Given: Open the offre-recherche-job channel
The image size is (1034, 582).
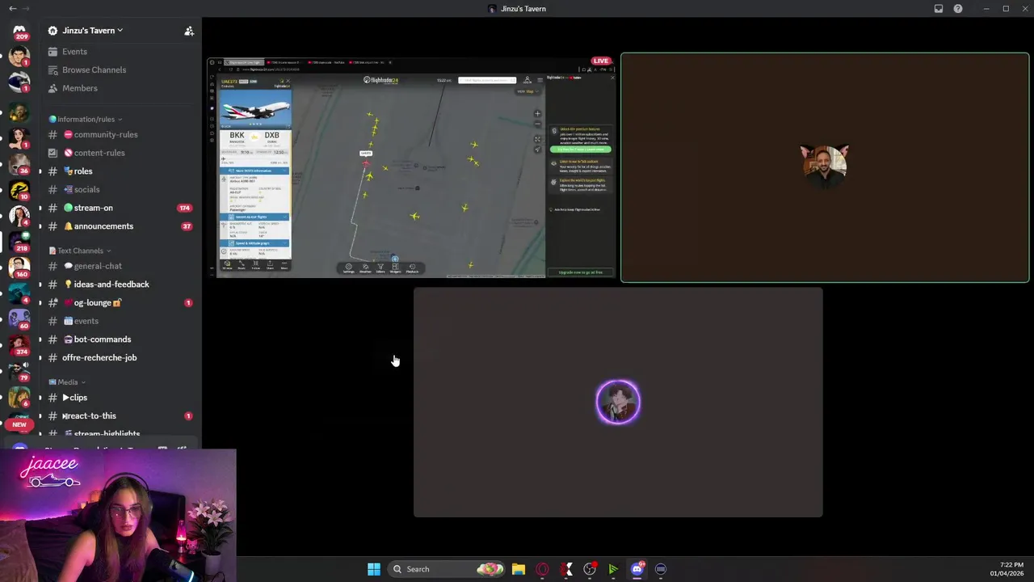Looking at the screenshot, I should coord(120,357).
